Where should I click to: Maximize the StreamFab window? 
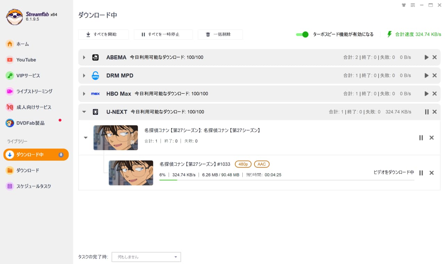[431, 5]
